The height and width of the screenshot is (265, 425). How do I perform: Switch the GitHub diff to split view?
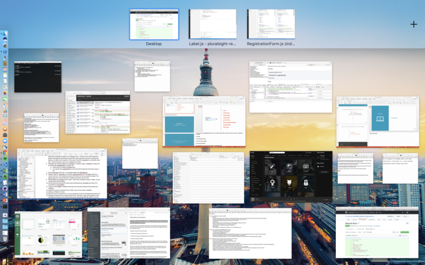(398, 232)
